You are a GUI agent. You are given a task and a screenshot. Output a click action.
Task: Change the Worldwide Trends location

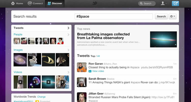[x=41, y=97]
